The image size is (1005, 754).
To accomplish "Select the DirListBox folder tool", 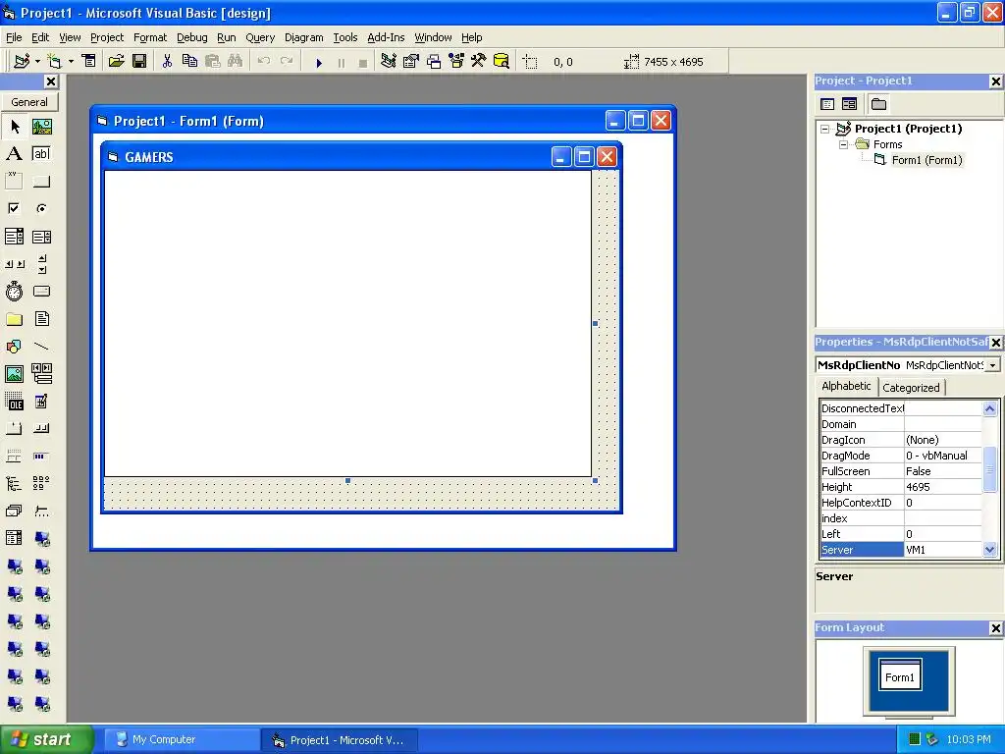I will (x=14, y=319).
